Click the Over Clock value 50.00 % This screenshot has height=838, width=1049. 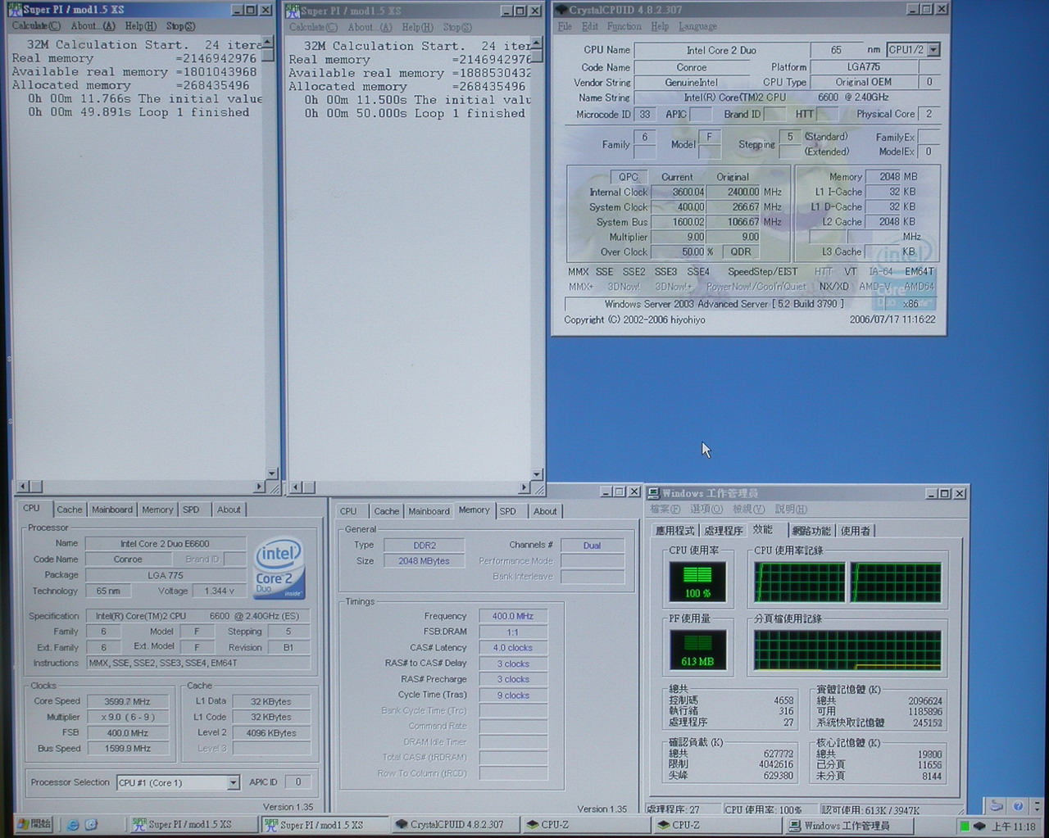(x=678, y=251)
